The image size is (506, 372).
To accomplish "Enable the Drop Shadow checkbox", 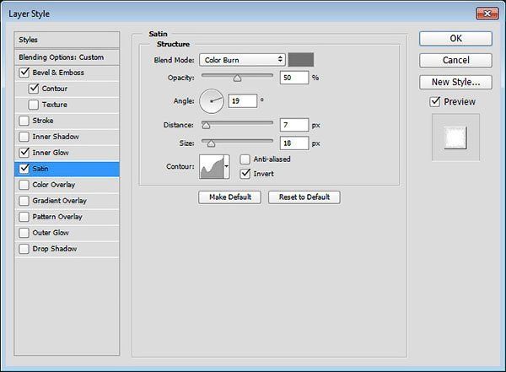I will (24, 249).
